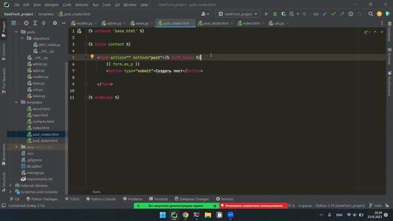This screenshot has height=221, width=393.
Task: Expand External Libraries node
Action: pos(10,185)
